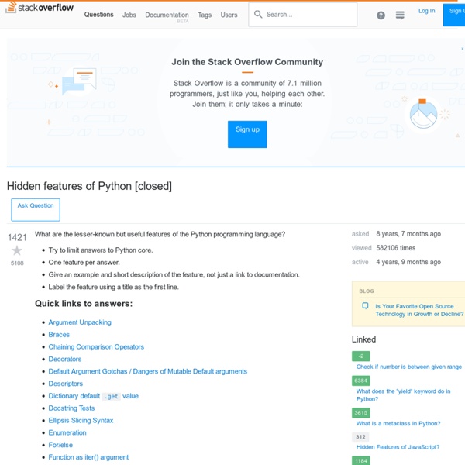
Task: Open the Tags nav item
Action: coord(205,15)
